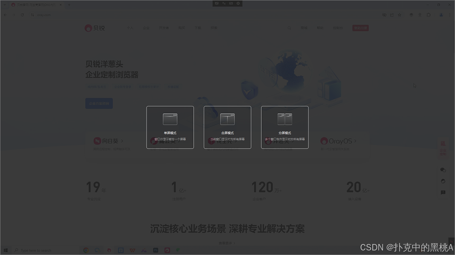
Task: Select the 单屏模式 single-screen mode card
Action: [x=170, y=127]
